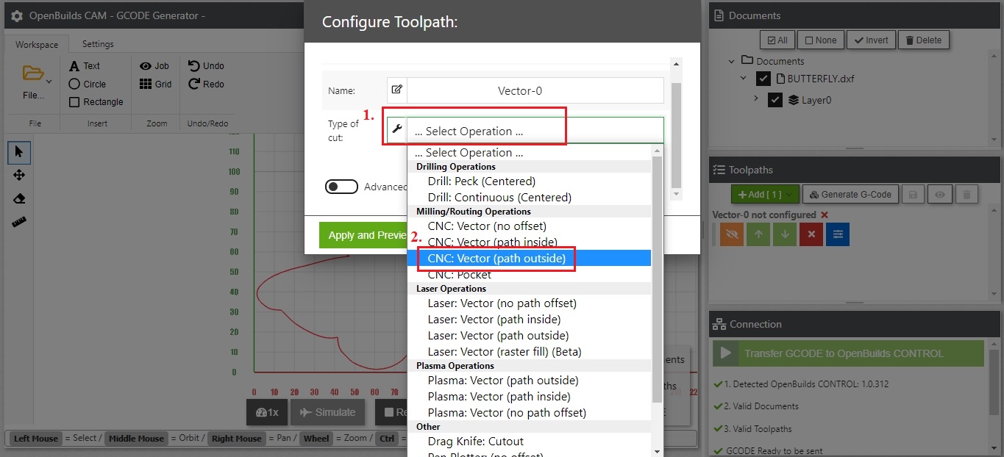Click Transfer GCODE to OpenBuilds CONTROL
The width and height of the screenshot is (1004, 457).
point(848,353)
